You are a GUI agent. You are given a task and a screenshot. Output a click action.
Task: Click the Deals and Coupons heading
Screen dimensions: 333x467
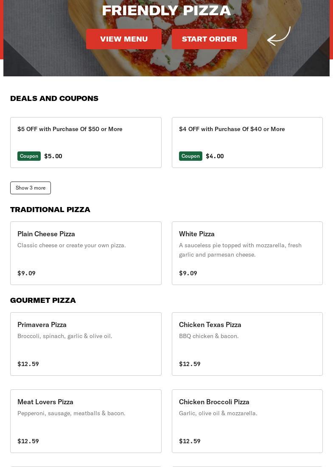(54, 98)
